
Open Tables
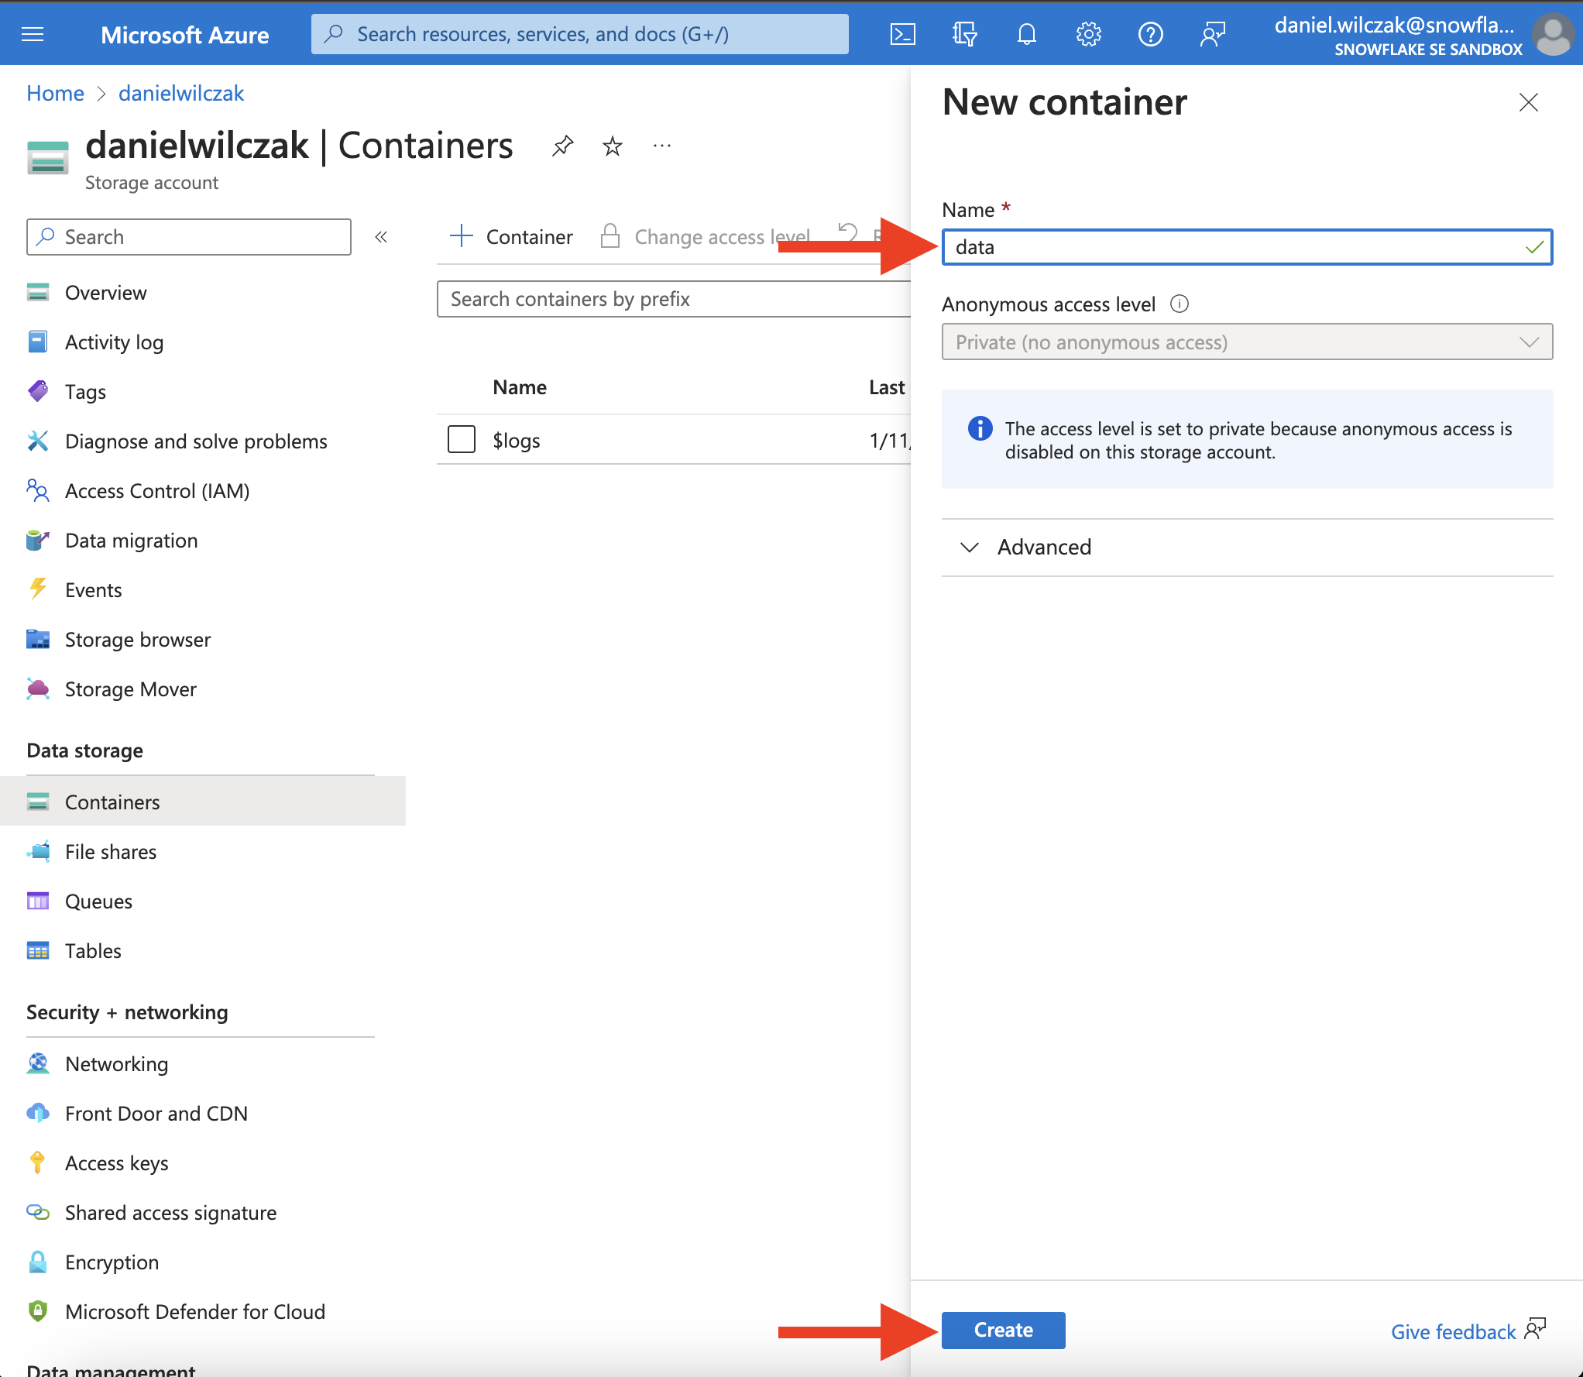93,951
